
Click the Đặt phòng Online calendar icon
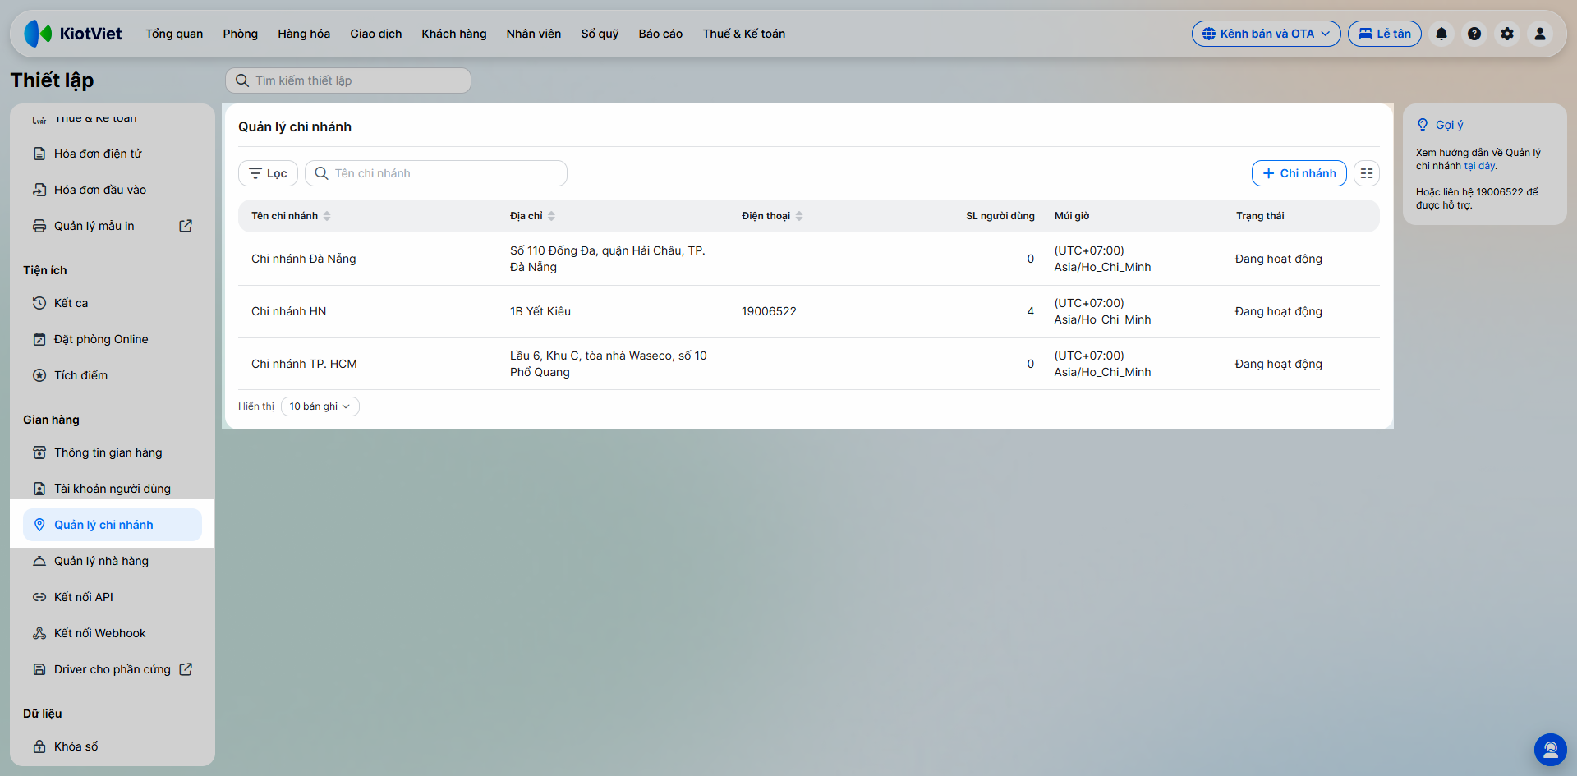[x=39, y=339]
